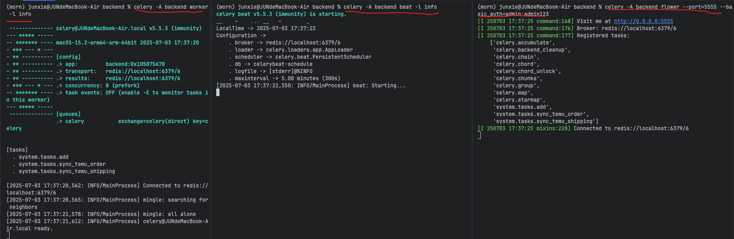The image size is (734, 239).
Task: Click the 'celery -A backend flower --port=5555' command
Action: click(660, 7)
